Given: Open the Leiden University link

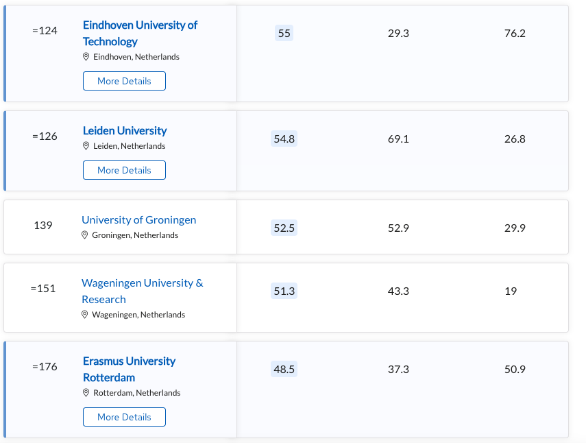Looking at the screenshot, I should click(x=125, y=130).
